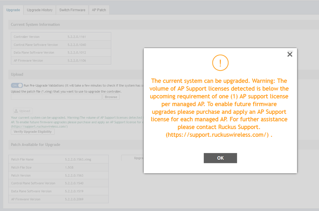
Task: Open the Switch Firmware tab
Action: [72, 10]
